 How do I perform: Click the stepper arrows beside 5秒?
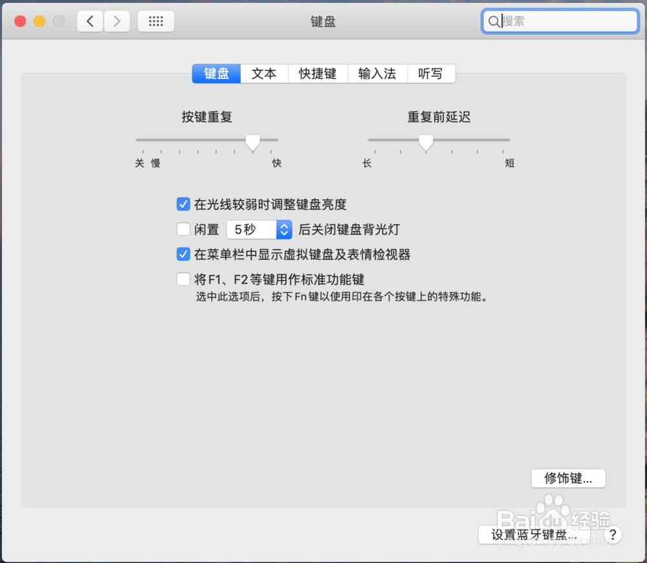click(283, 229)
